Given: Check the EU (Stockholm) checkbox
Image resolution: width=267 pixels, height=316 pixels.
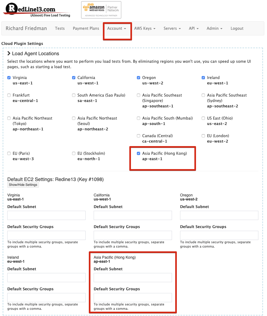Looking at the screenshot, I should [x=74, y=153].
